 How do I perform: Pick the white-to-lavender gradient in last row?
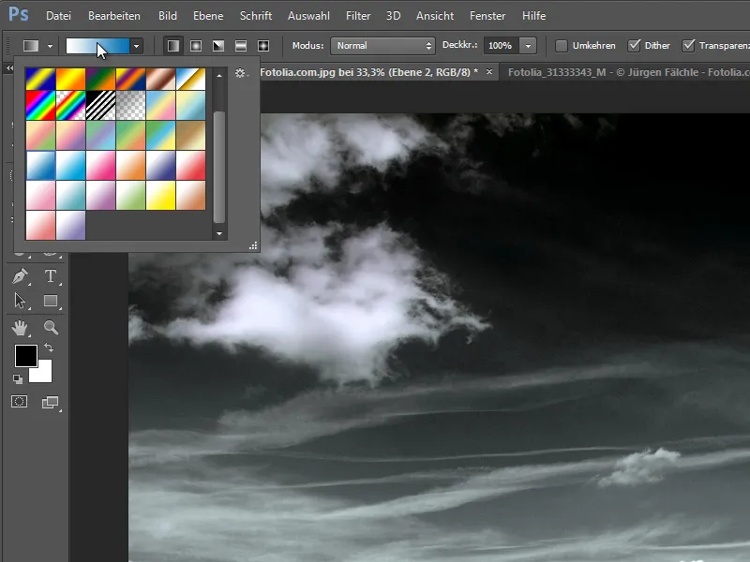pos(71,226)
